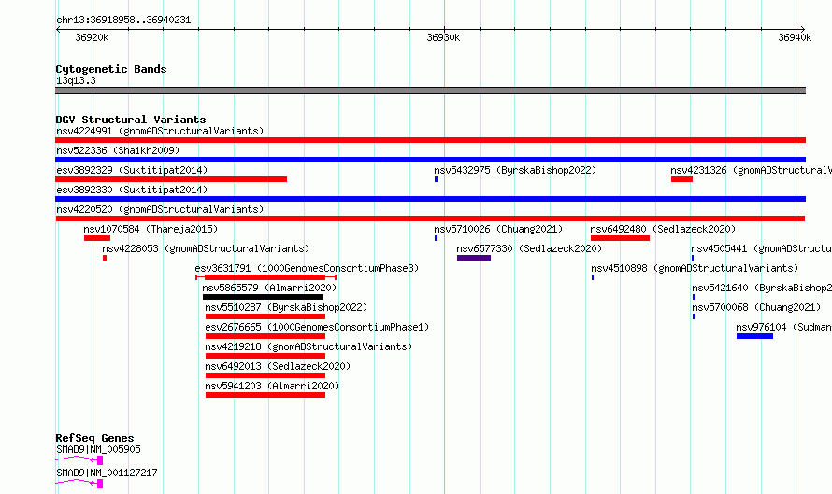This screenshot has height=494, width=832.
Task: Click the blue nsv976104 variant bar
Action: tap(754, 336)
